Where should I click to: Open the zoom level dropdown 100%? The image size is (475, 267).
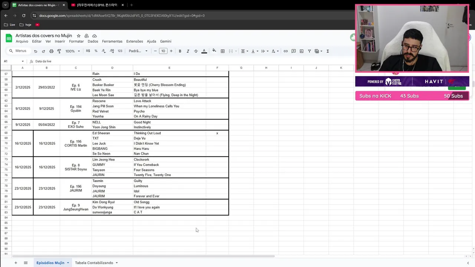click(x=72, y=51)
